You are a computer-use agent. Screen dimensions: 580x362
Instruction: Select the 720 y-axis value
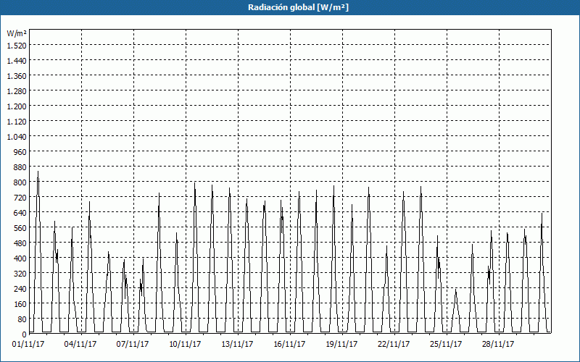coord(21,197)
